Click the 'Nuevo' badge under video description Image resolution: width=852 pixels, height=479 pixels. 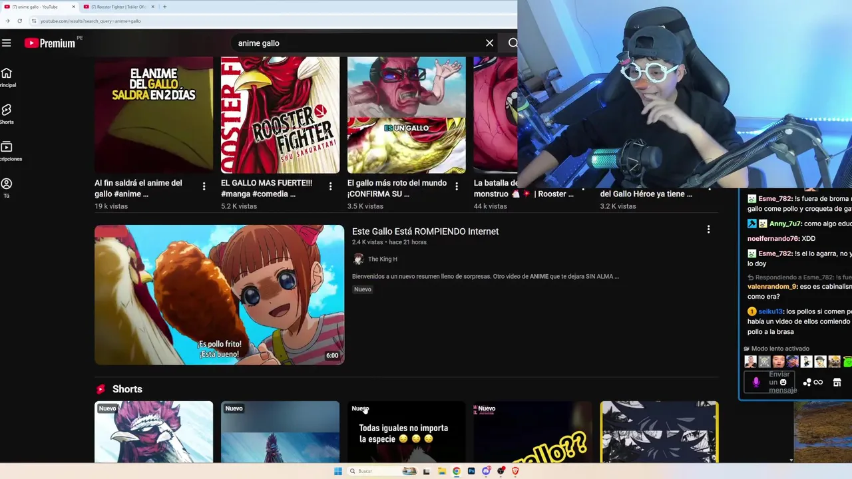click(363, 289)
